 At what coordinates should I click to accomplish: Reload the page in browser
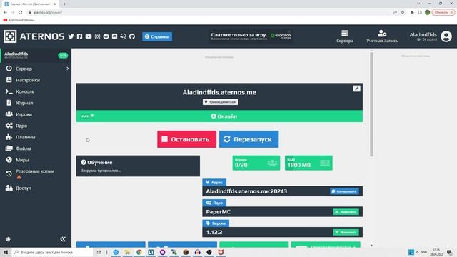coord(21,13)
